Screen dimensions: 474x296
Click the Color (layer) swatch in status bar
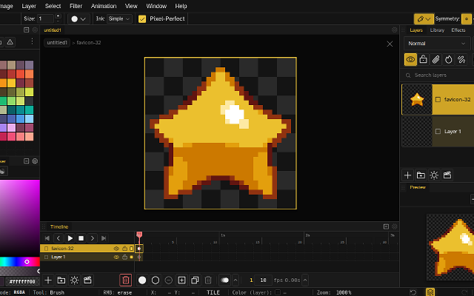(x=278, y=292)
